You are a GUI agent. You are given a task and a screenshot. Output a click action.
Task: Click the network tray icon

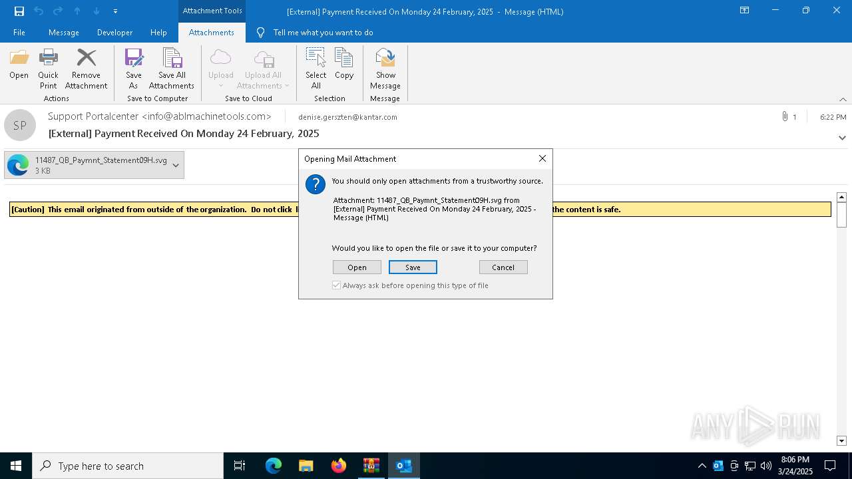point(750,466)
